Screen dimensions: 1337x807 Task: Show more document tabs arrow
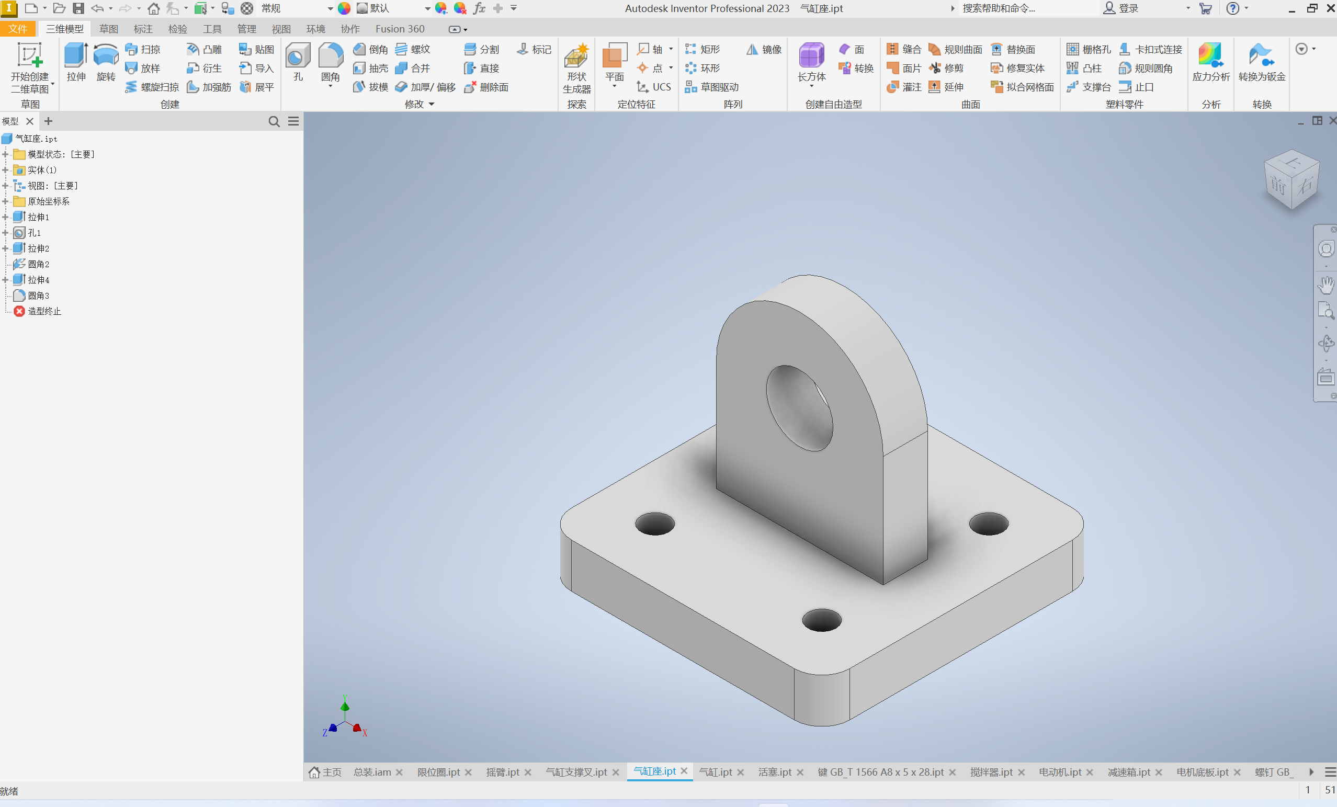(1311, 772)
